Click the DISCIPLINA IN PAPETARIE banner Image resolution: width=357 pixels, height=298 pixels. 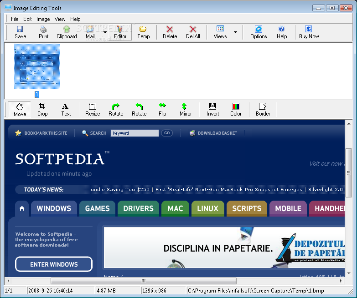click(x=224, y=247)
